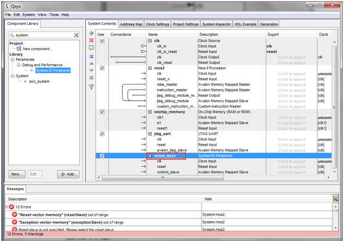The image size is (344, 242).
Task: Collapse the clk component row
Action: coord(150,41)
